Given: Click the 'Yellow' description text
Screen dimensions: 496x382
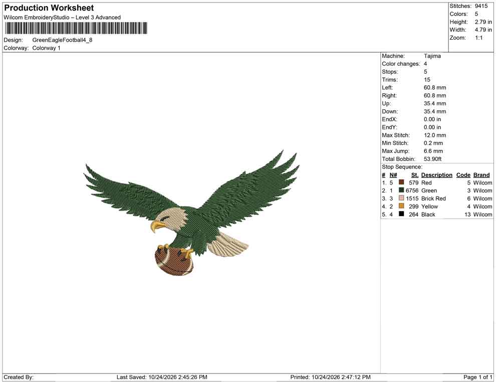Looking at the screenshot, I should (429, 206).
